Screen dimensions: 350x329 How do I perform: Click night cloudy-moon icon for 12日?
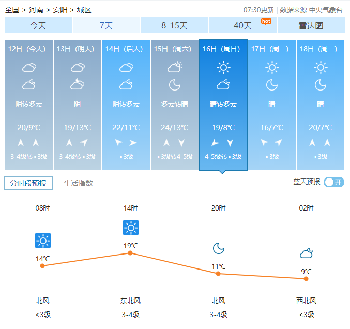click(29, 85)
